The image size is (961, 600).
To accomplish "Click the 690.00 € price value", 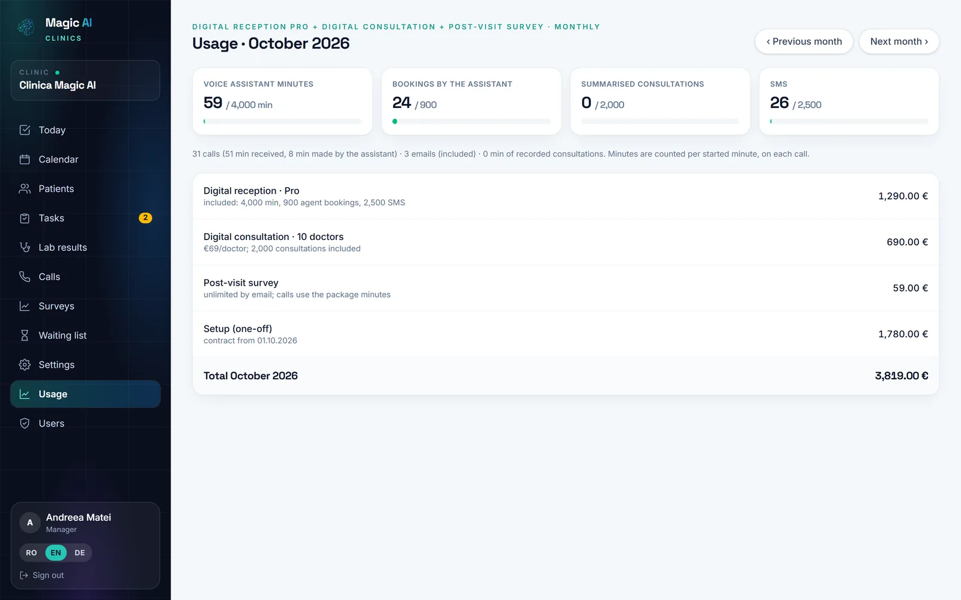I will click(x=907, y=242).
